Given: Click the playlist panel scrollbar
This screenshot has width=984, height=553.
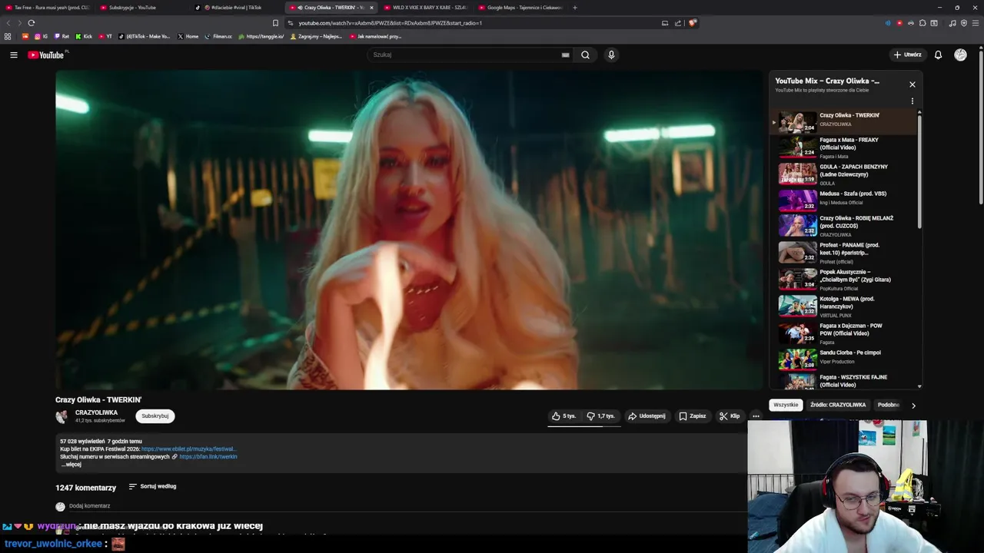Looking at the screenshot, I should (x=919, y=171).
